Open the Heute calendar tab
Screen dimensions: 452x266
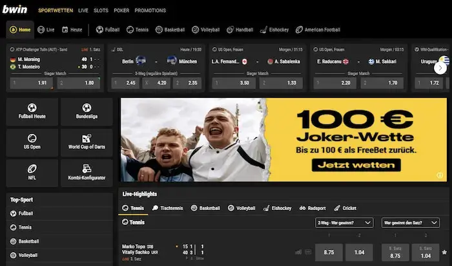pos(72,30)
